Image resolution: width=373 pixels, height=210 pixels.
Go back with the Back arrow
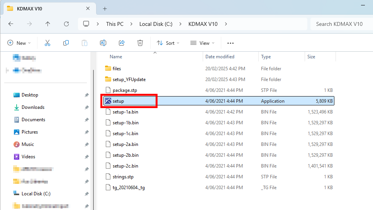click(x=11, y=24)
